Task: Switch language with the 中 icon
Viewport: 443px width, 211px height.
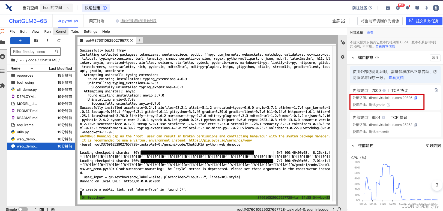Action: (x=426, y=8)
